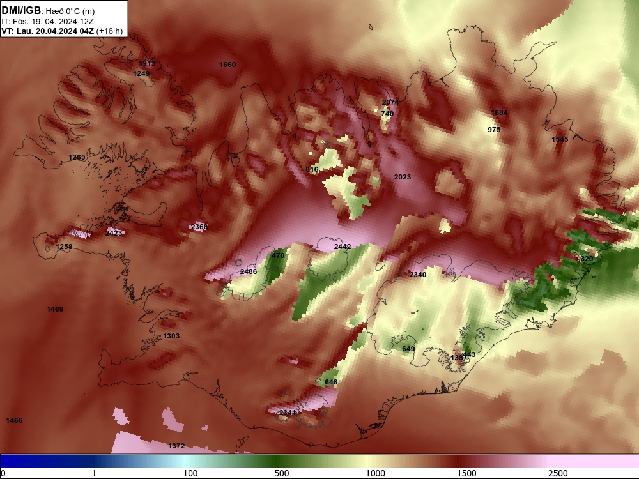
Task: Click the 2341 height label
Action: point(288,413)
